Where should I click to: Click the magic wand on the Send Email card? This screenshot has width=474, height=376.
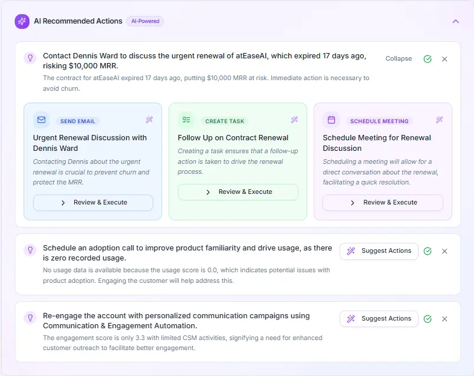pos(149,120)
